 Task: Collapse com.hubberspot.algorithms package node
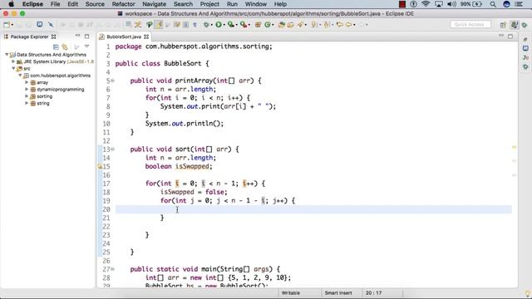[x=20, y=76]
